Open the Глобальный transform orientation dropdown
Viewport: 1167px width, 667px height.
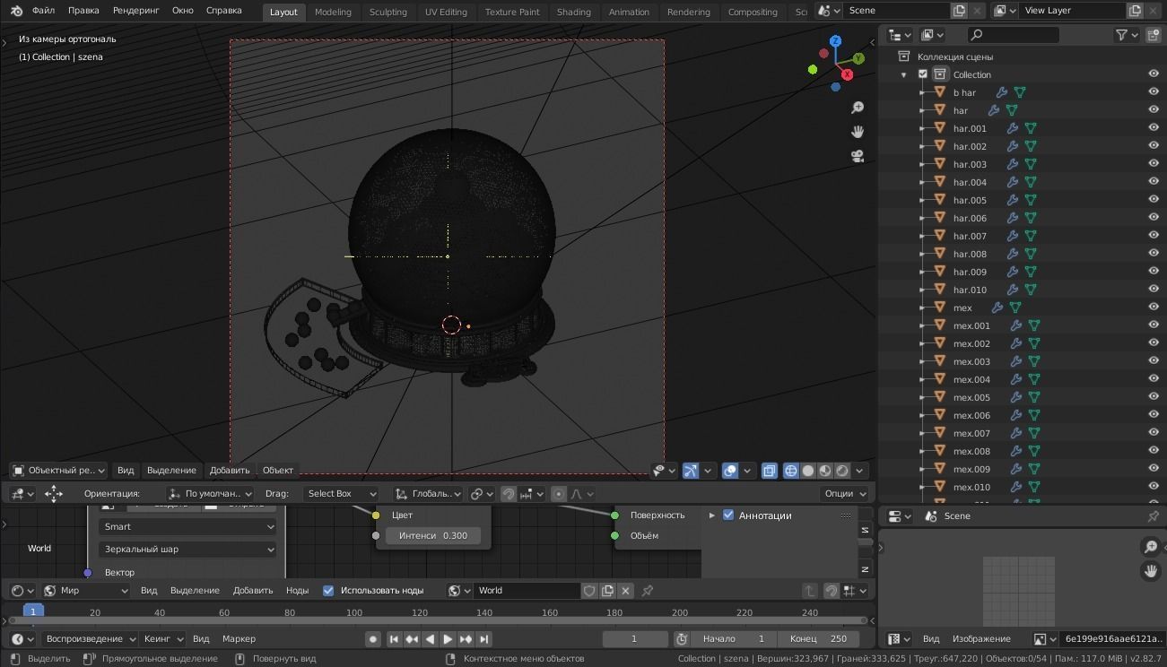tap(428, 494)
